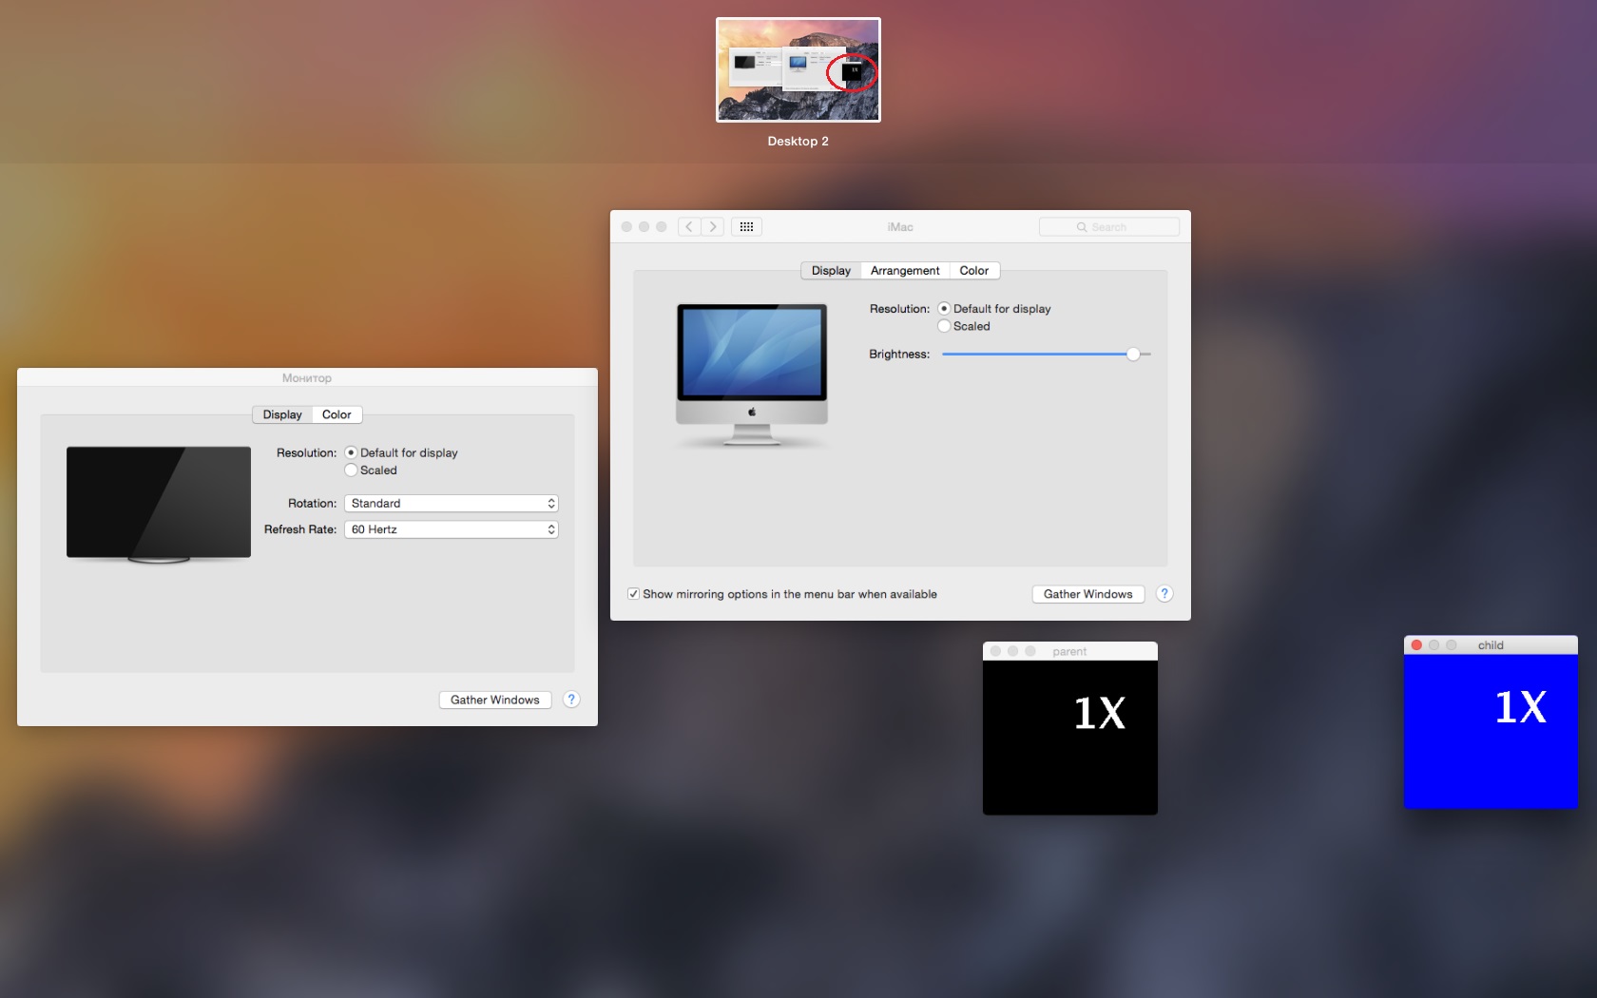The height and width of the screenshot is (998, 1597).
Task: Switch to Color tab in Монитор window
Action: pos(337,414)
